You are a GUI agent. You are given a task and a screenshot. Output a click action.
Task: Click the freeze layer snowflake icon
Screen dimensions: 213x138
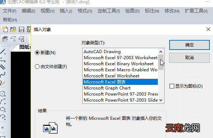tap(13, 39)
